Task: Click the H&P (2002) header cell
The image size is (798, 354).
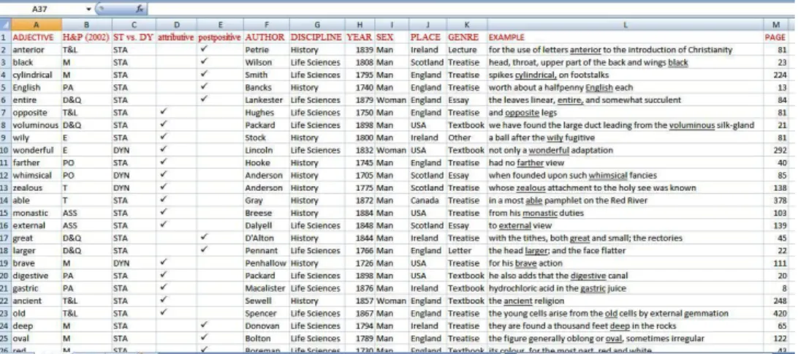Action: (86, 37)
